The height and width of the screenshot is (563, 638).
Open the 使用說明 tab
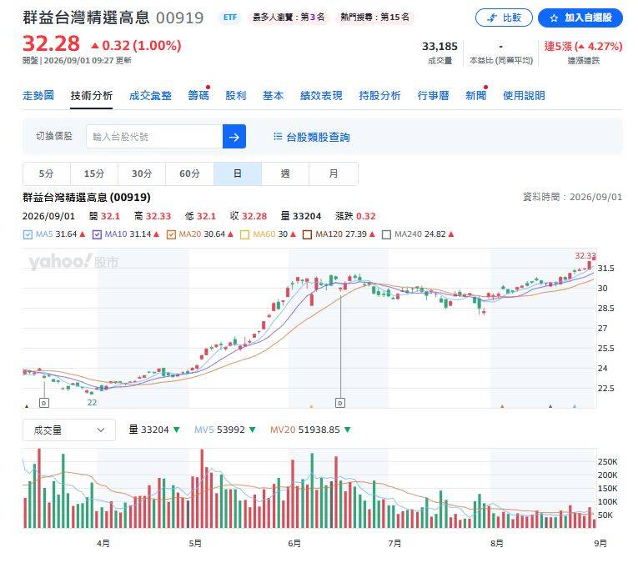tap(524, 96)
